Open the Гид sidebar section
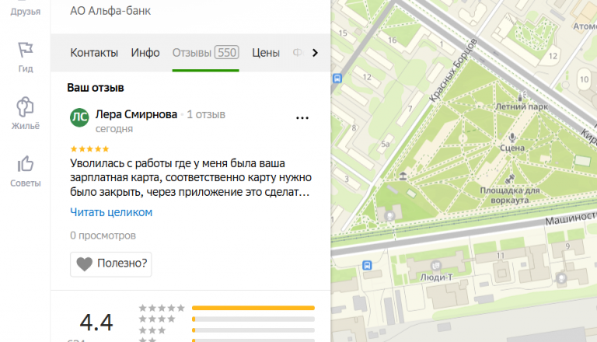 26,57
